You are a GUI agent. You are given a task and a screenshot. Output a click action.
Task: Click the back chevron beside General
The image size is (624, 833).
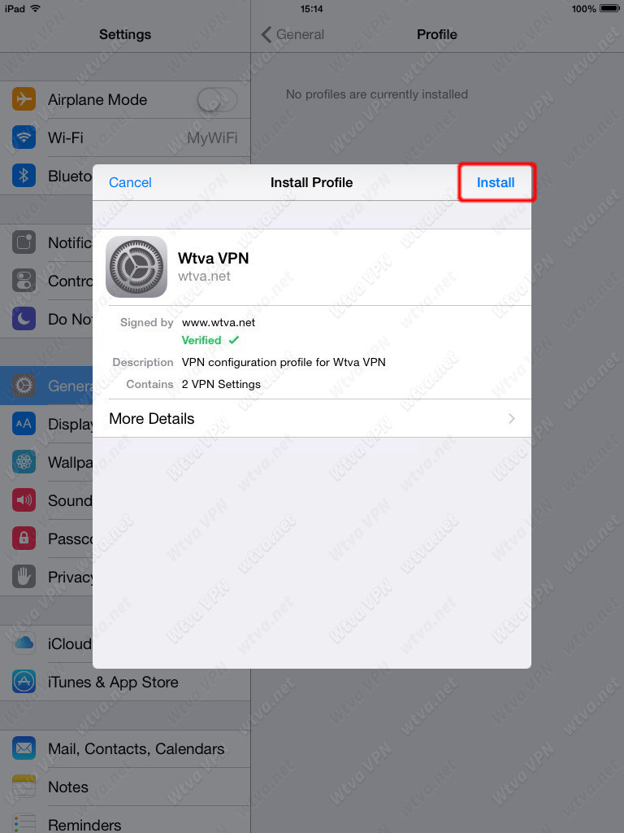pyautogui.click(x=266, y=34)
